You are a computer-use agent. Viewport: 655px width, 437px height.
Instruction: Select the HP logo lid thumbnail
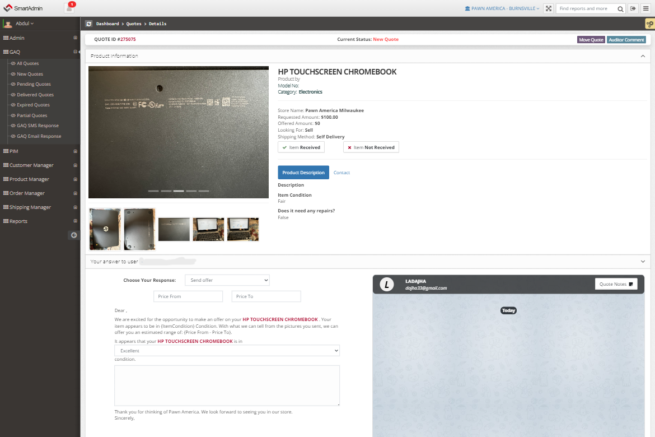(x=105, y=229)
